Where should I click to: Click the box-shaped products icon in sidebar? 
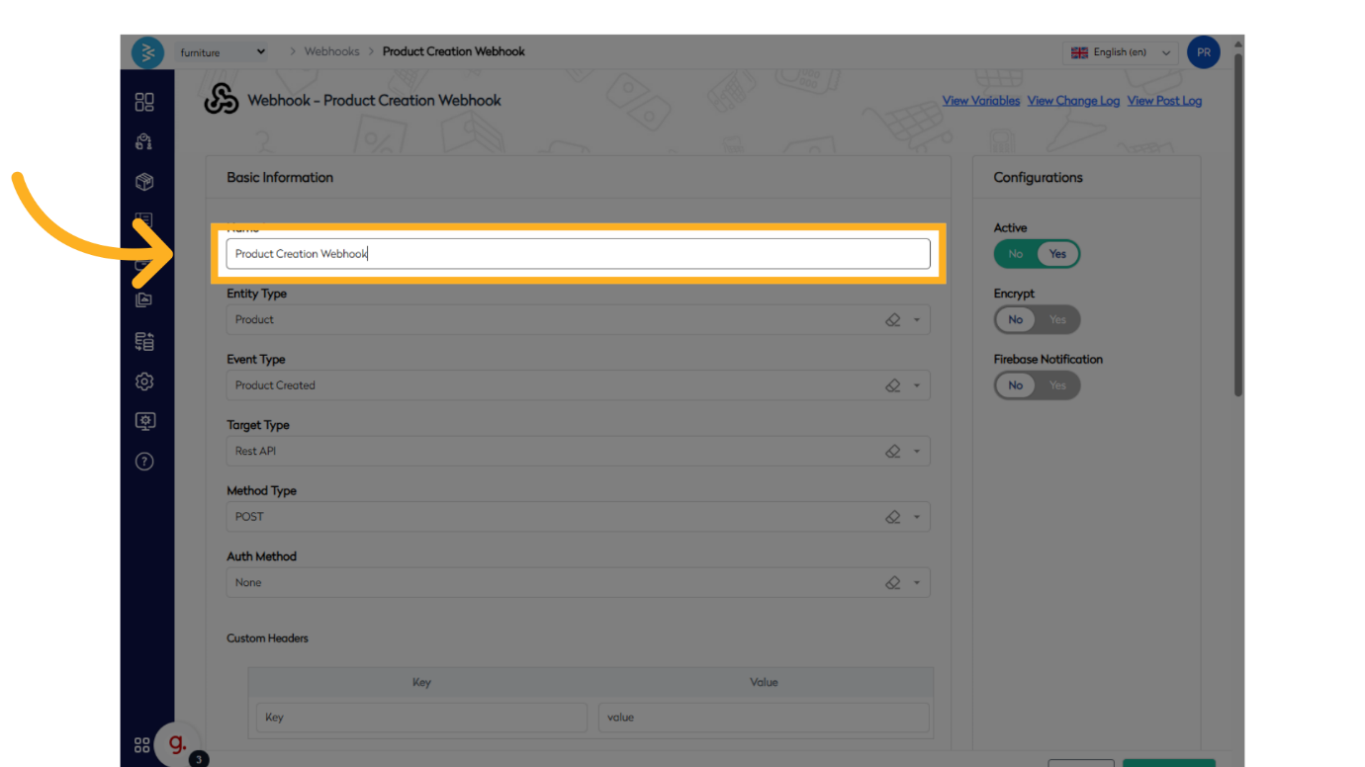(144, 182)
